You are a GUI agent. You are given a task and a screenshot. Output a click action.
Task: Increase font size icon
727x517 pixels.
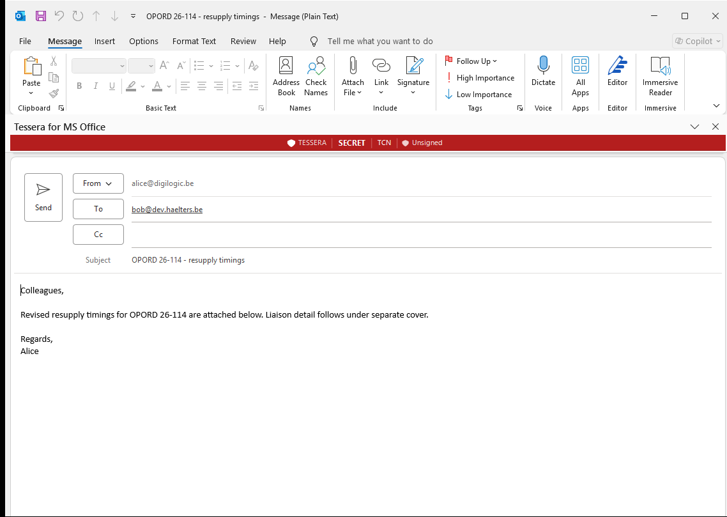164,65
